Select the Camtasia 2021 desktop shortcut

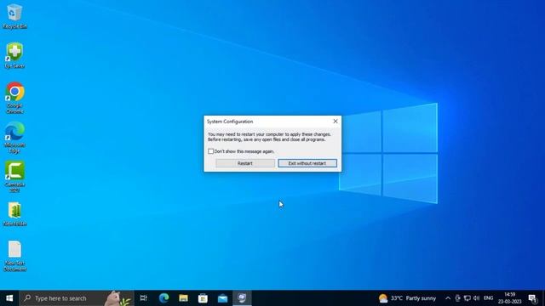[14, 177]
